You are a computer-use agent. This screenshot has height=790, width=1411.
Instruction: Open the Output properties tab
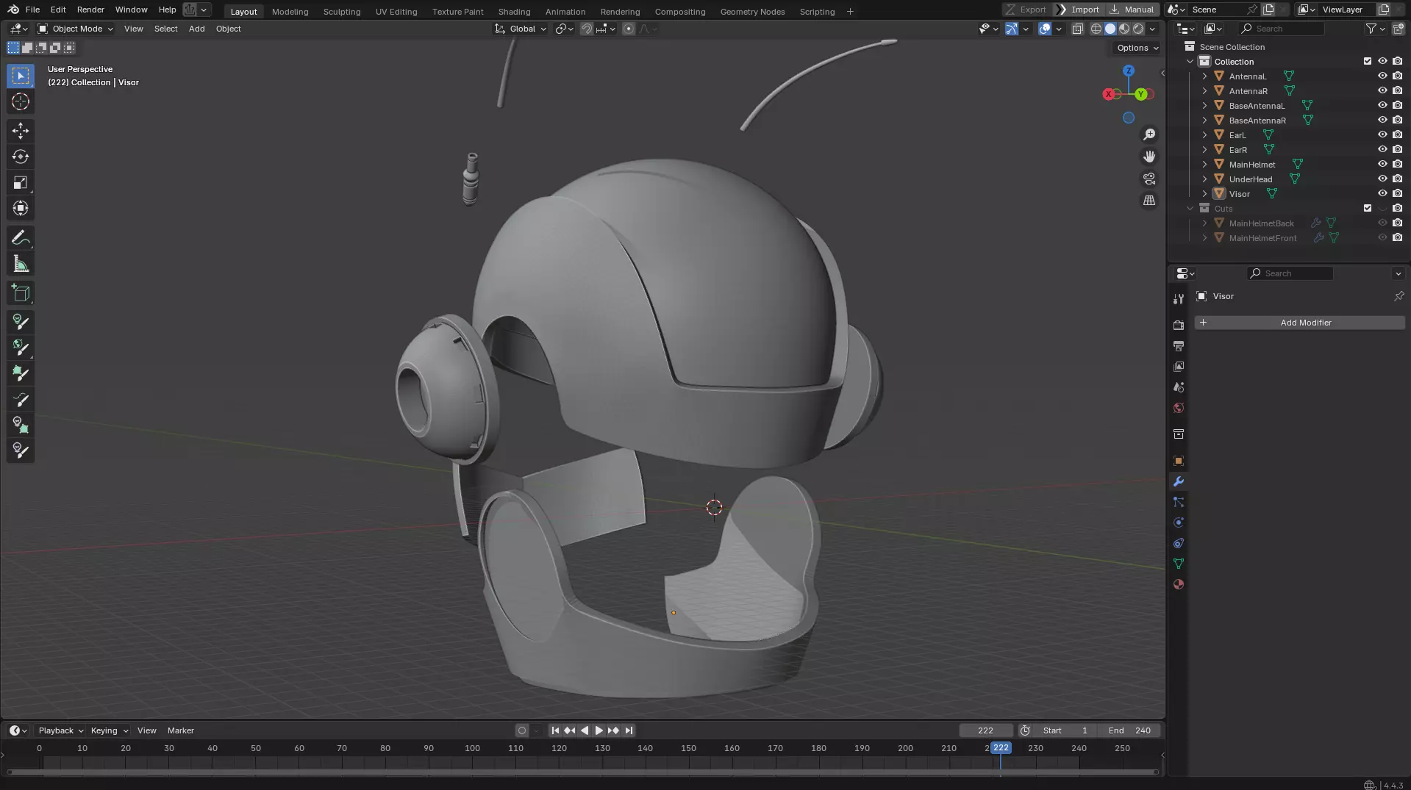pyautogui.click(x=1179, y=345)
